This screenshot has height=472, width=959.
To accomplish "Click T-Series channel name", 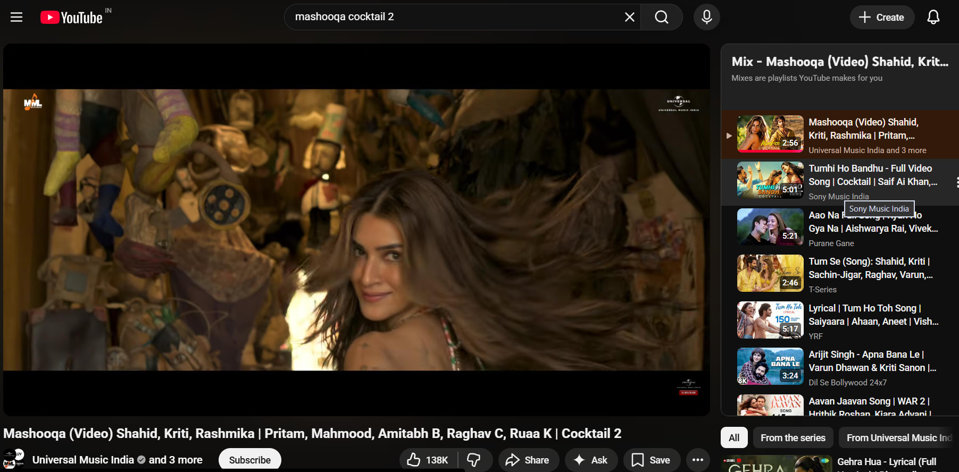I will point(822,290).
